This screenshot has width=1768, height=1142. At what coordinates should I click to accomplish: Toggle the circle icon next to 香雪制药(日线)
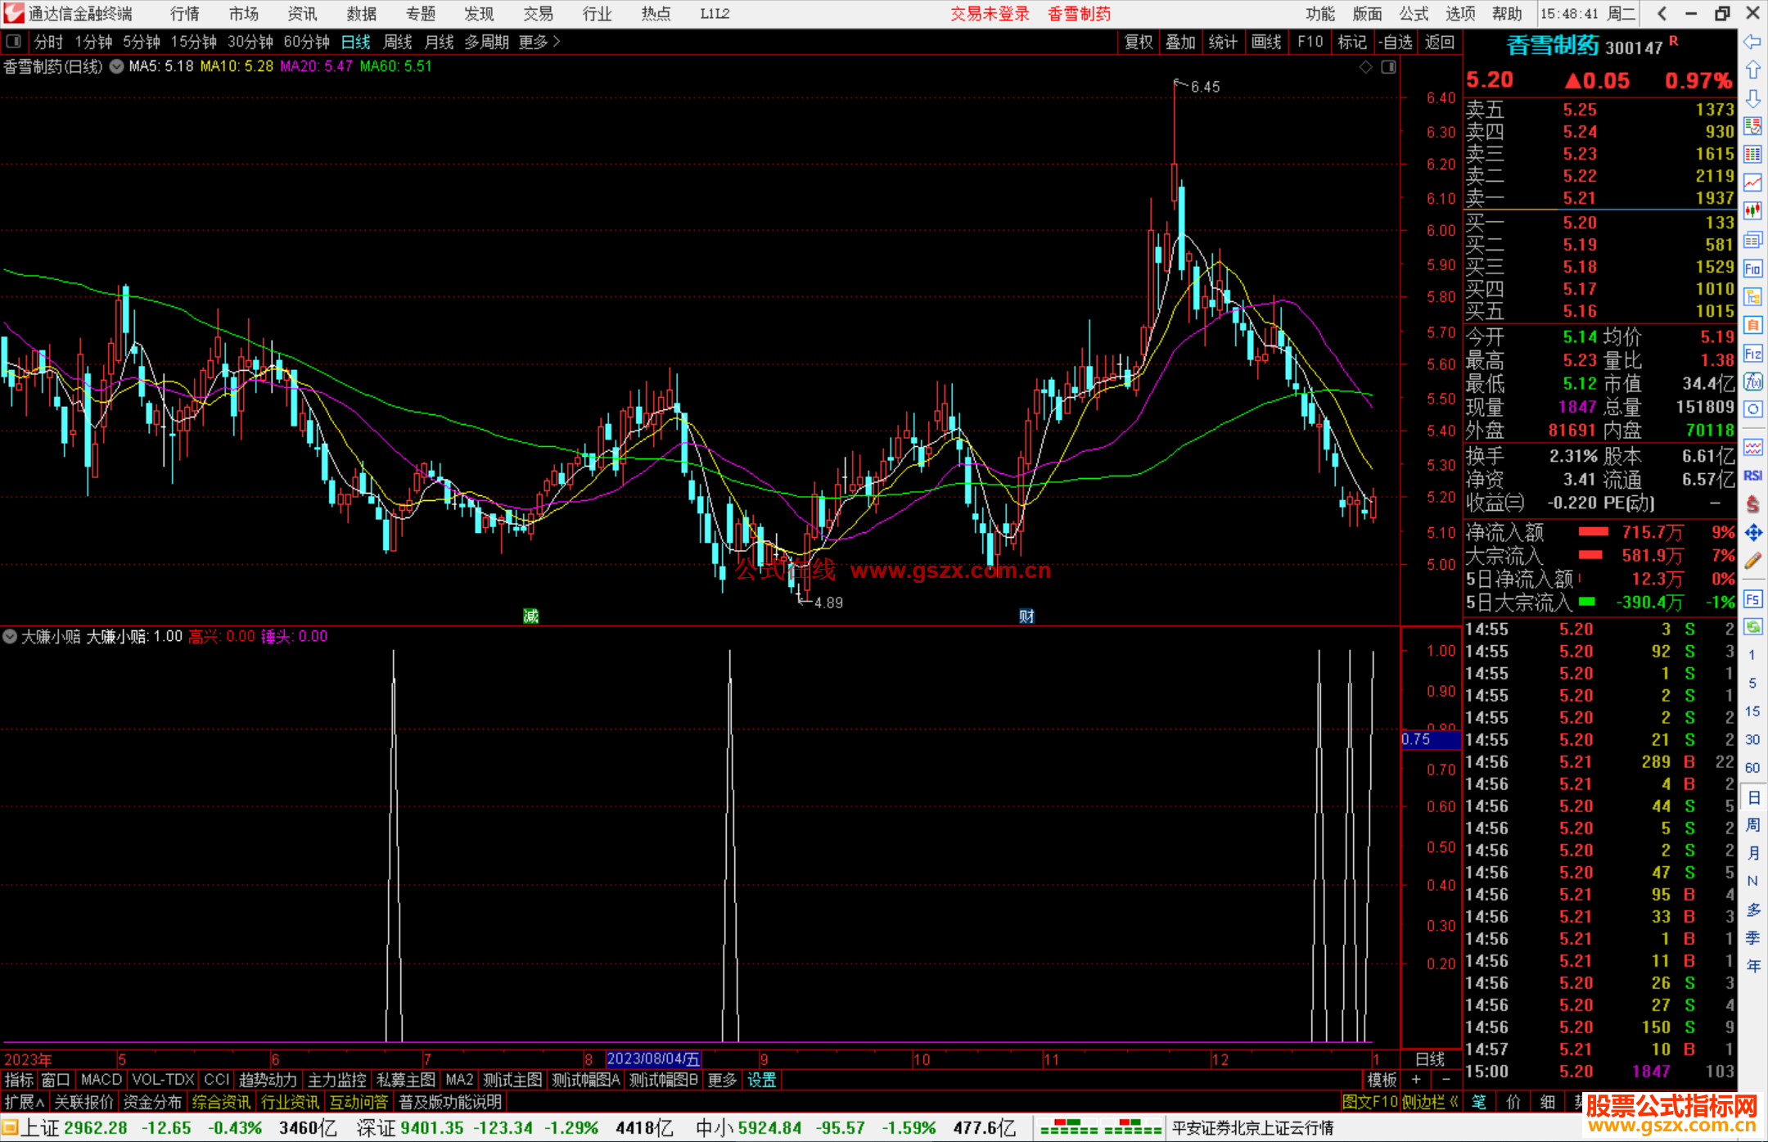116,66
